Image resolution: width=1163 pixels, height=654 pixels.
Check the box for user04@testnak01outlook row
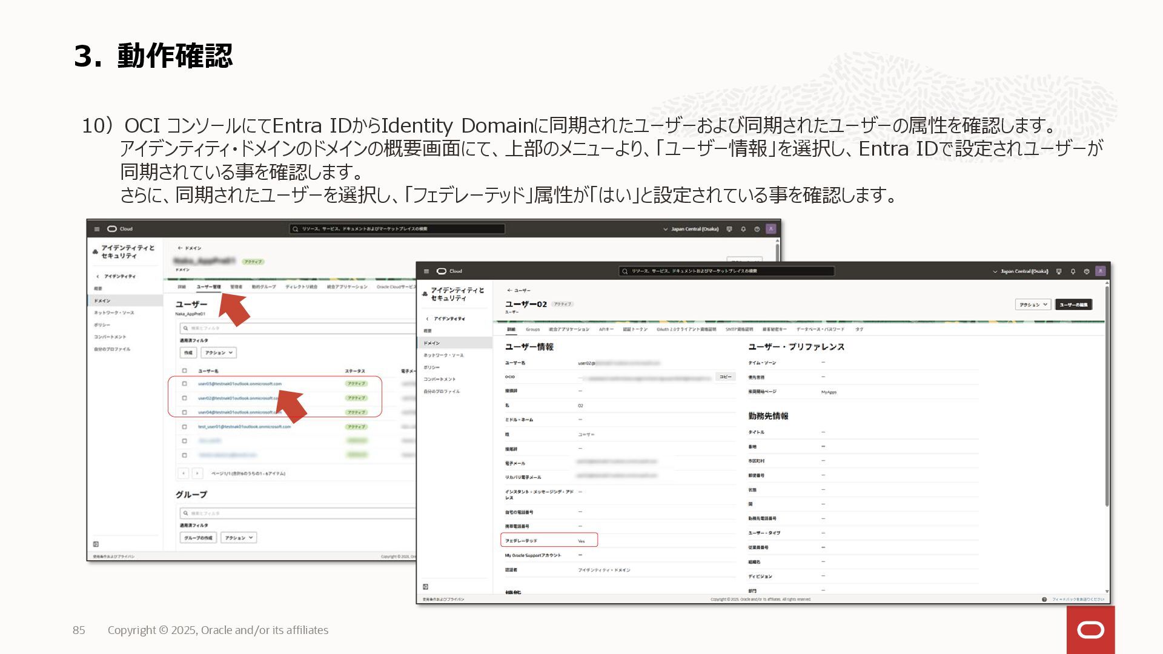tap(185, 412)
